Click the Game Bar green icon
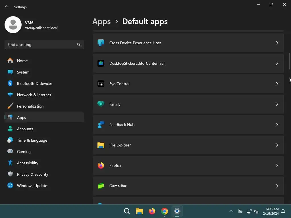This screenshot has width=291, height=218. click(x=101, y=186)
